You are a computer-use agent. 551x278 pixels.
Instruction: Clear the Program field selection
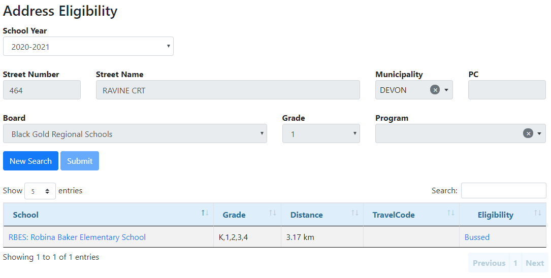(x=528, y=133)
